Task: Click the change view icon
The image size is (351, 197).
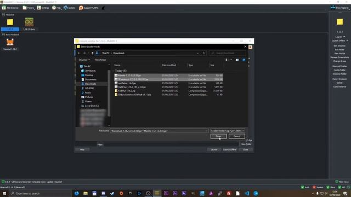Action: (227, 60)
